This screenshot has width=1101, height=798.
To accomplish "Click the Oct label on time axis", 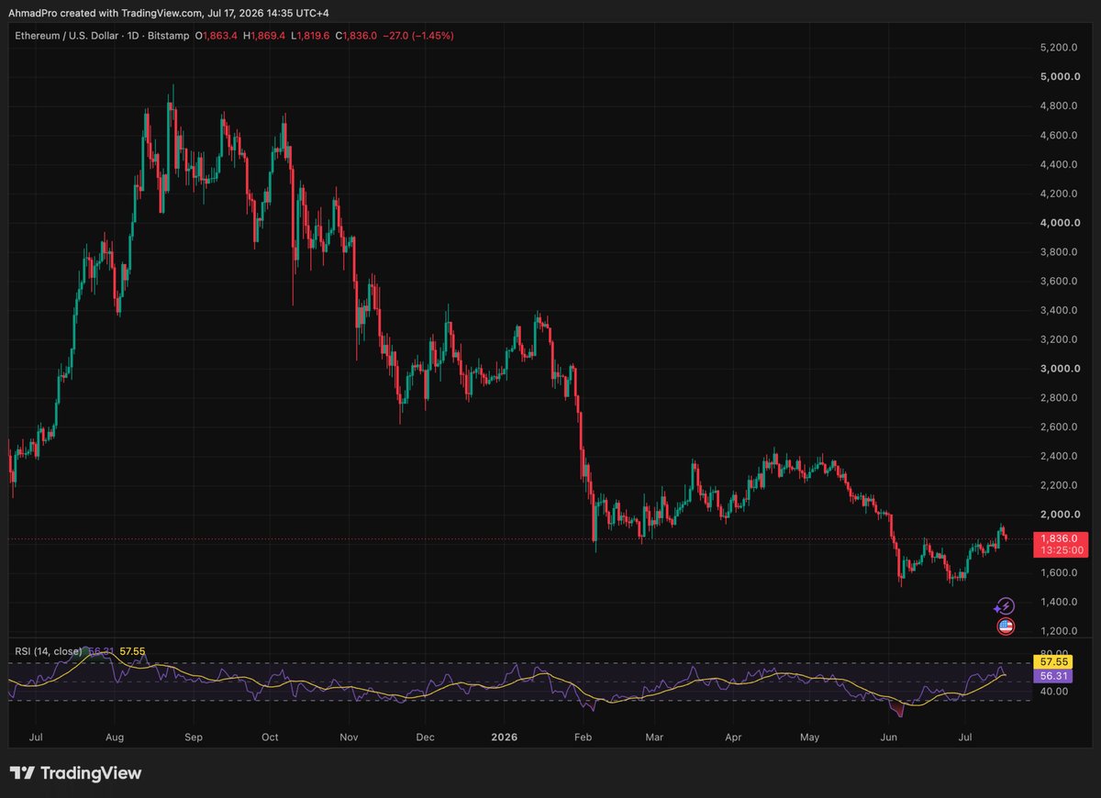I will pos(270,737).
